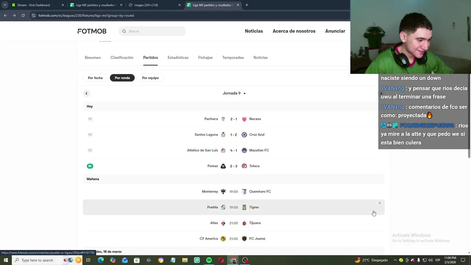Click the Toluca team crest
Image resolution: width=471 pixels, height=265 pixels.
coord(244,166)
